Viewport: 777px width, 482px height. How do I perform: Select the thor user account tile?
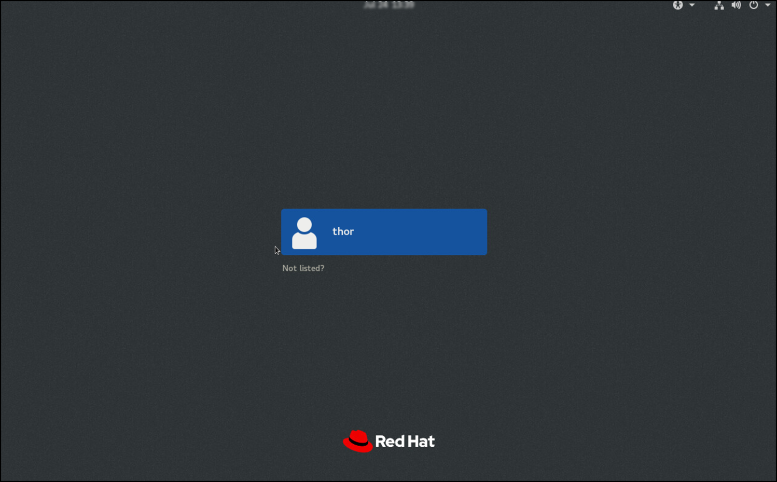tap(384, 232)
